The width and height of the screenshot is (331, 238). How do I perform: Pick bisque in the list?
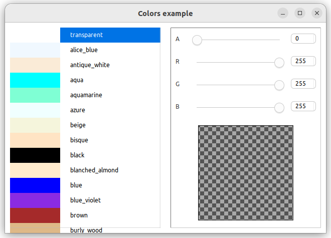point(110,140)
